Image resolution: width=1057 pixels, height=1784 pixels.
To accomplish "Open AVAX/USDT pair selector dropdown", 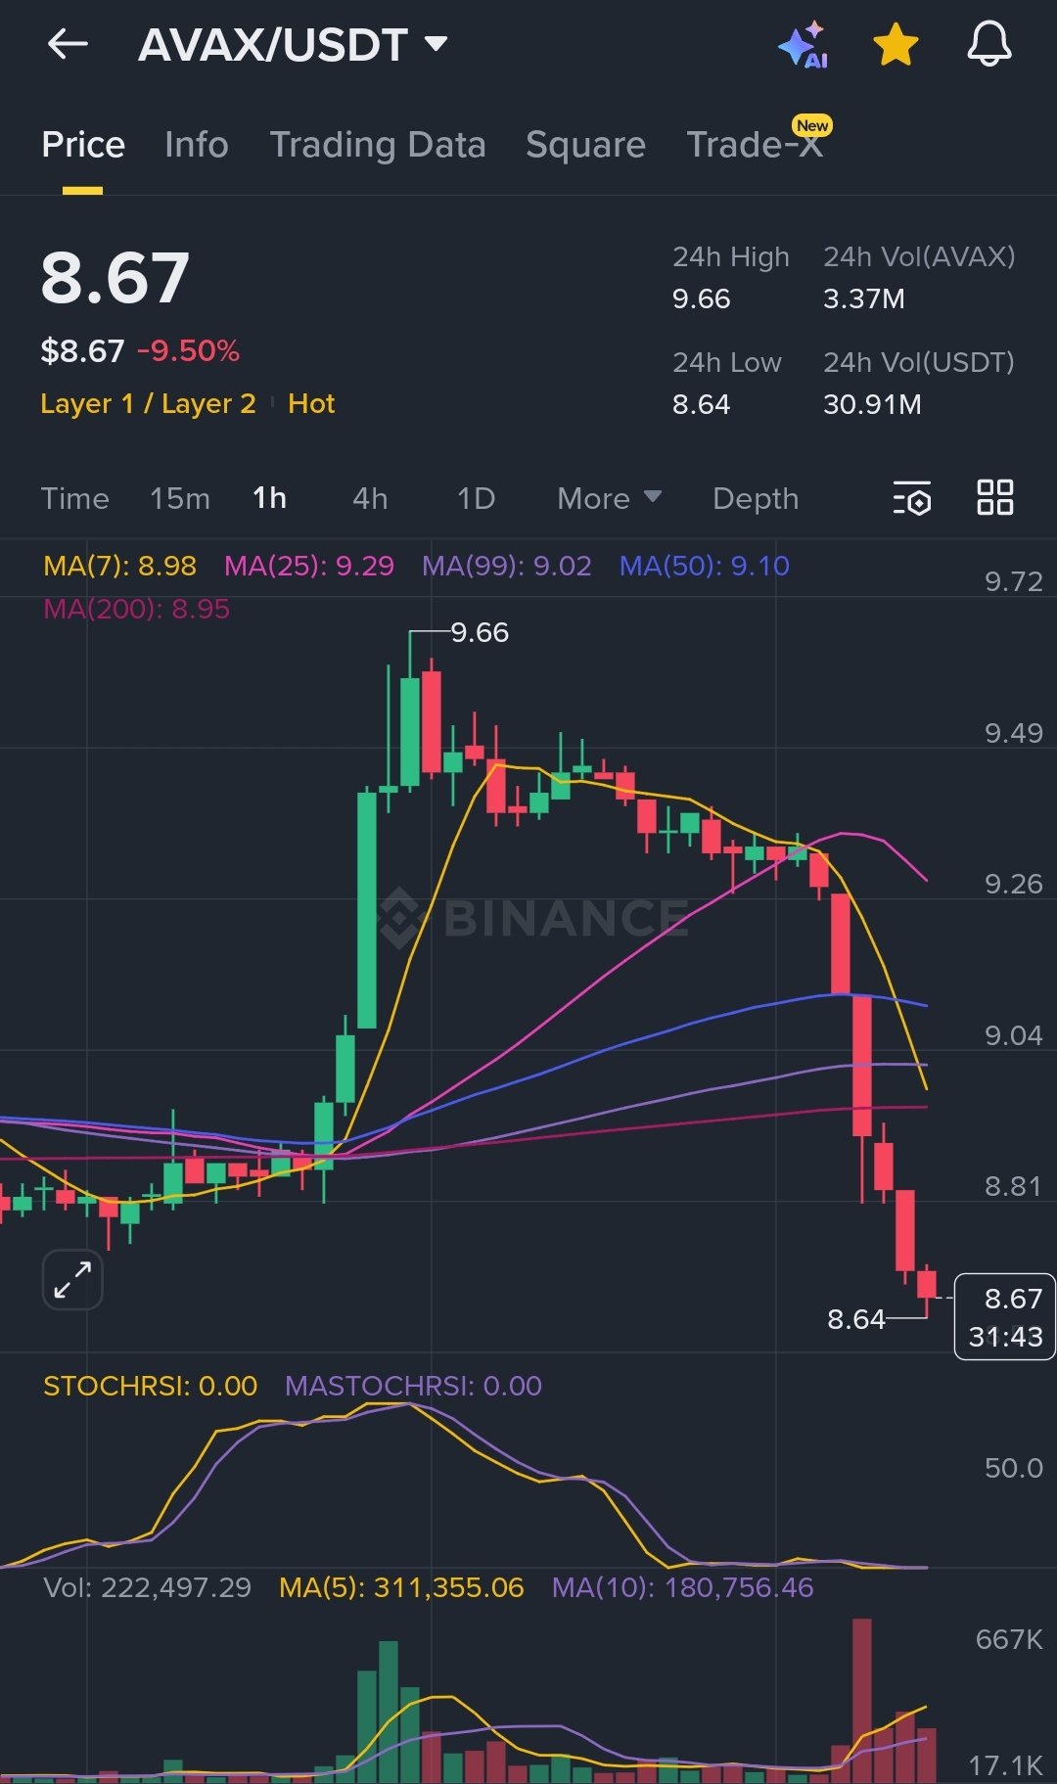I will coord(293,45).
